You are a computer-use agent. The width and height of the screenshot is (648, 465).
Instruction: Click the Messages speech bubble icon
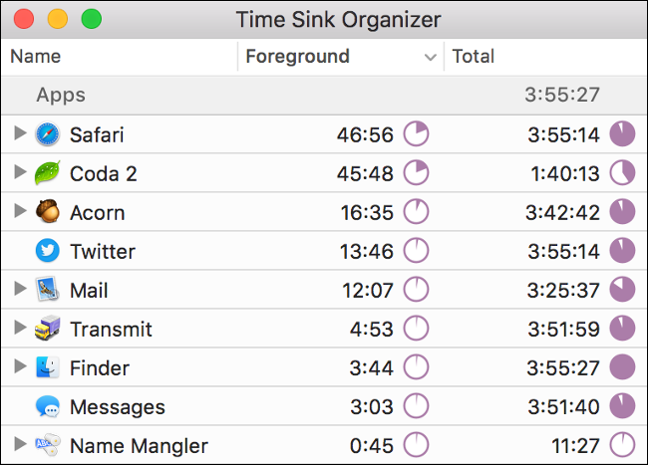pos(48,406)
